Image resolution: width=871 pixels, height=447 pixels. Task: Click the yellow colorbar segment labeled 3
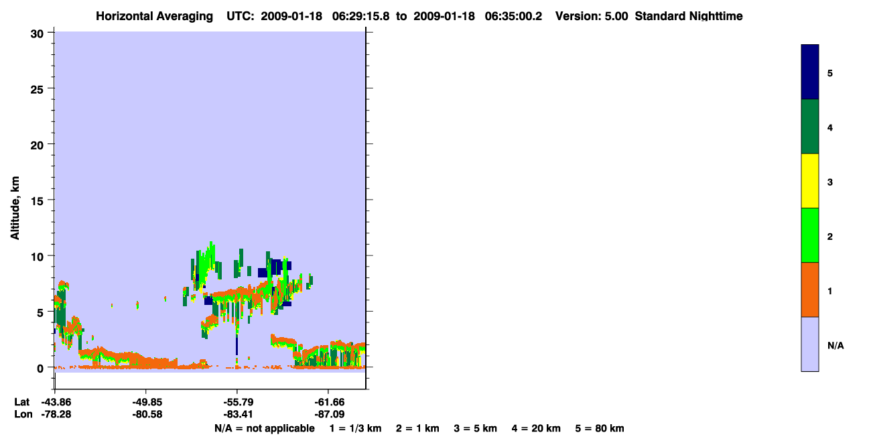(x=809, y=180)
